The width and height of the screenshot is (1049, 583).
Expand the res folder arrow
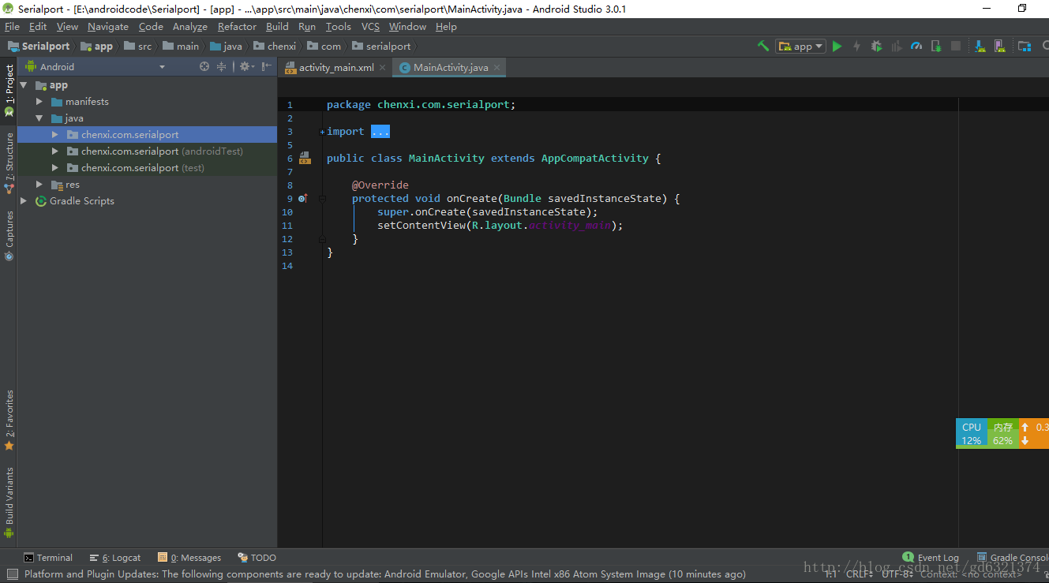[x=39, y=185]
